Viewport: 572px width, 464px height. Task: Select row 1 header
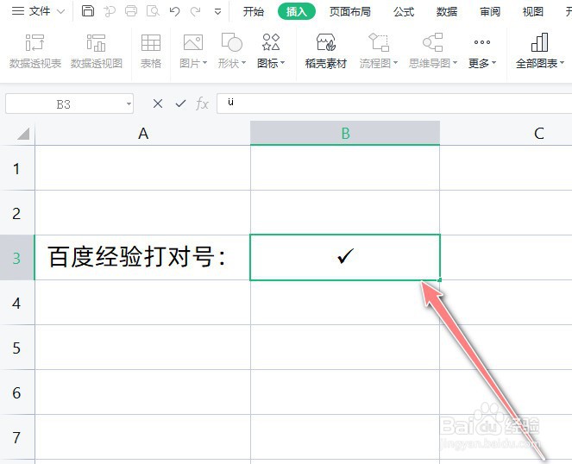click(17, 168)
